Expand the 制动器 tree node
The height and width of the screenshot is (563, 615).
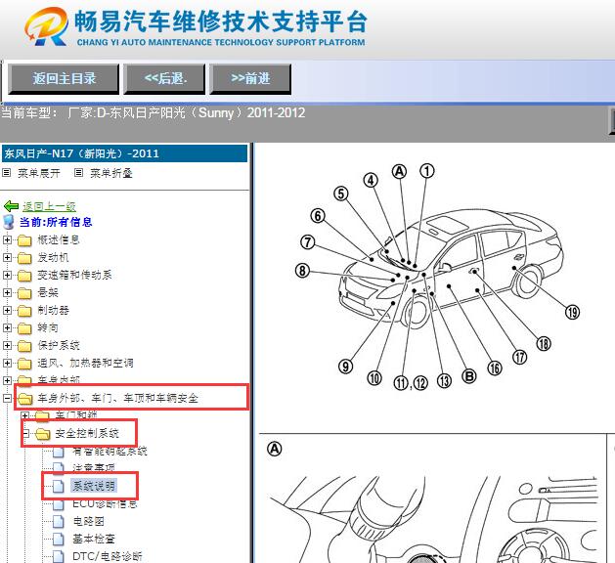point(7,311)
